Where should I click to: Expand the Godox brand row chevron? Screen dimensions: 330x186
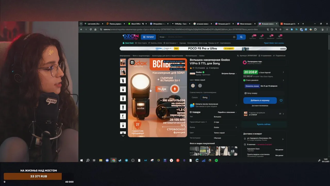(x=236, y=127)
